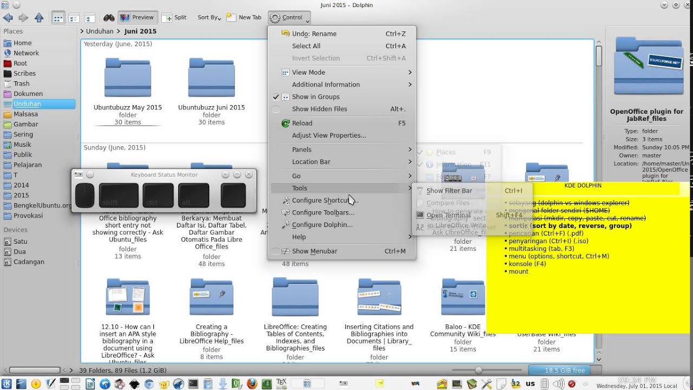Open the KDE application launcher

7,384
